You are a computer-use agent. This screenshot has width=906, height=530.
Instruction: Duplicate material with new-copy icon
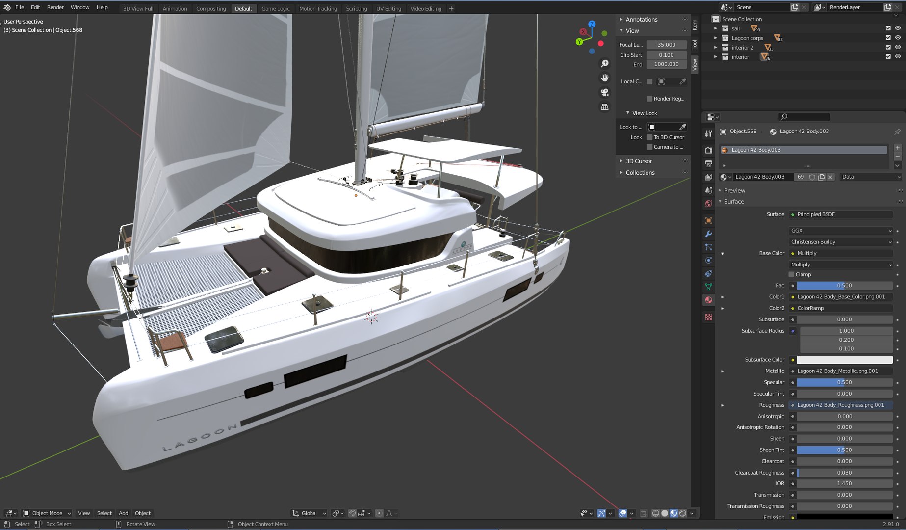pyautogui.click(x=821, y=177)
